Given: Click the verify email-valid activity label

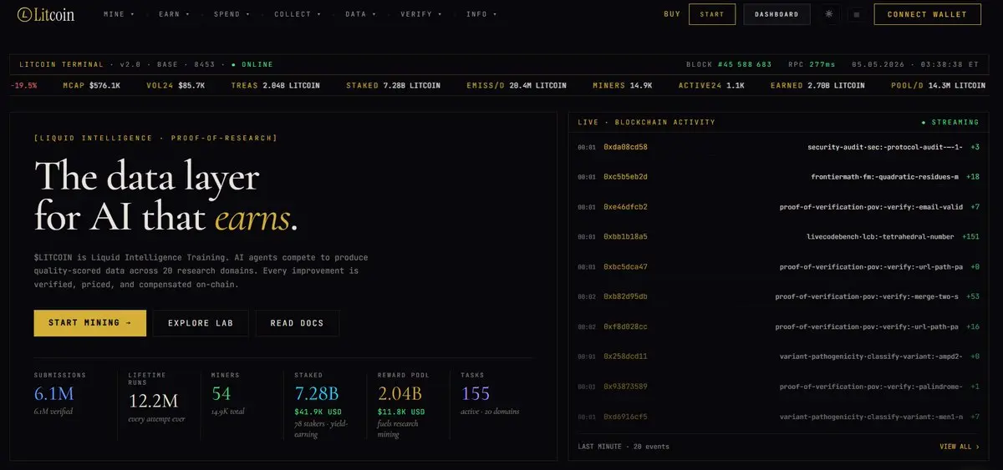Looking at the screenshot, I should 871,207.
